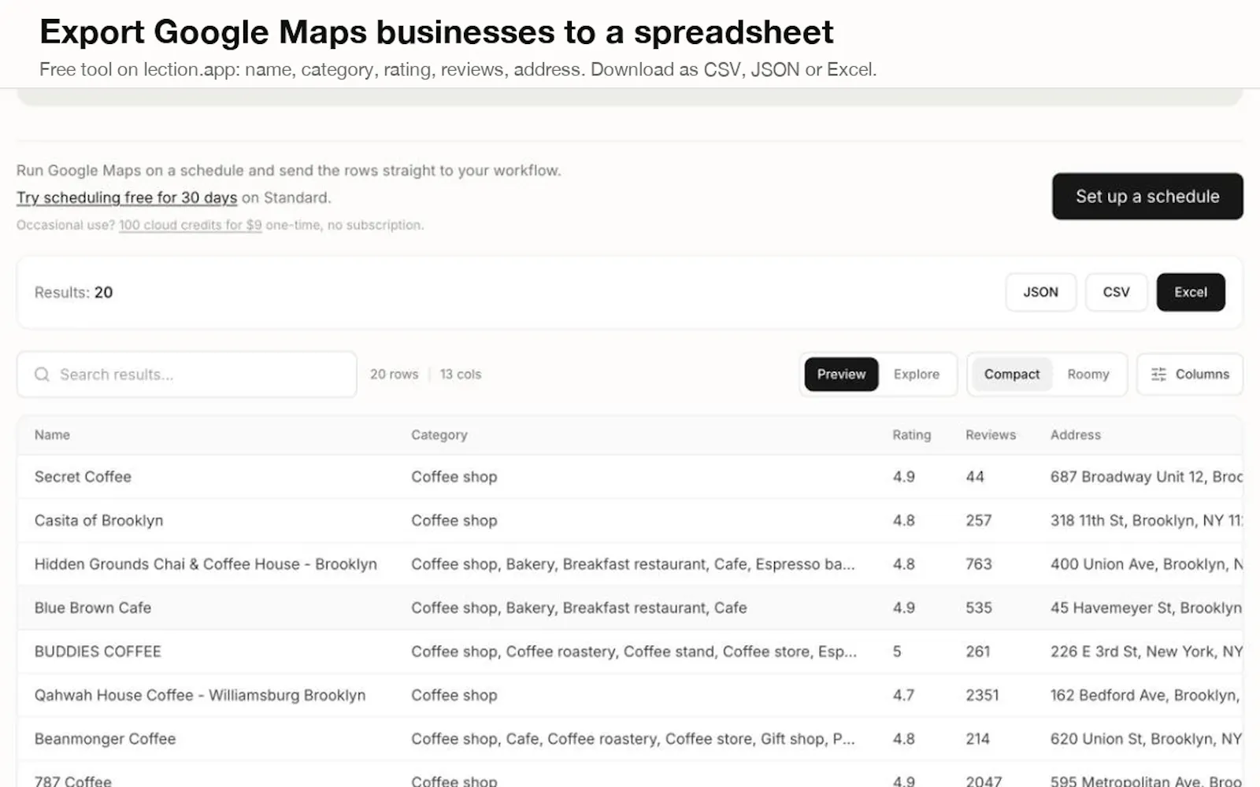Open Try scheduling free for 30 days link
Screen dimensions: 1260x787
pos(127,198)
